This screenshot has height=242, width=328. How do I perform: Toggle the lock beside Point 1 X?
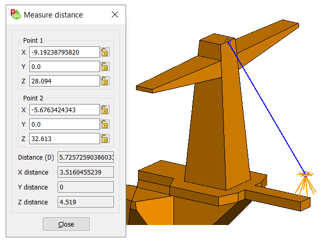point(105,52)
